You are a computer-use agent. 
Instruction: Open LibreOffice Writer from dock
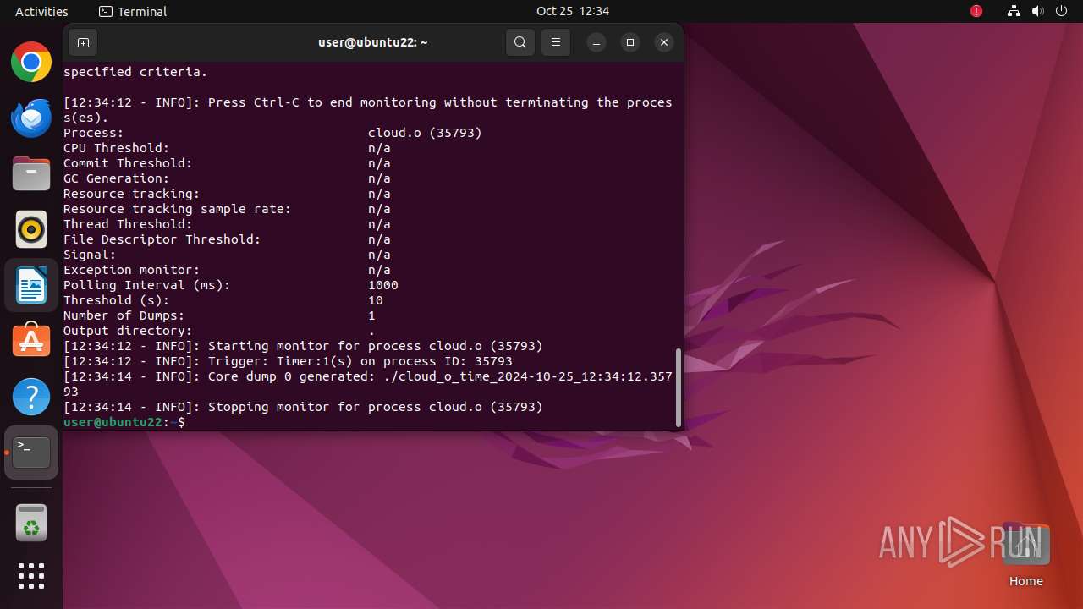tap(31, 286)
